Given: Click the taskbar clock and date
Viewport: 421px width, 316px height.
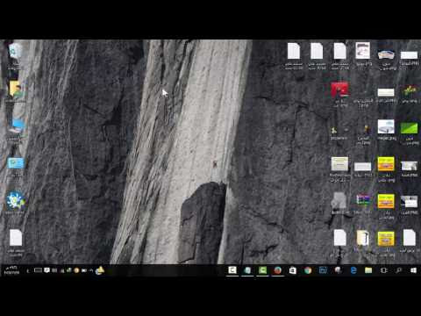Looking at the screenshot, I should [x=11, y=270].
